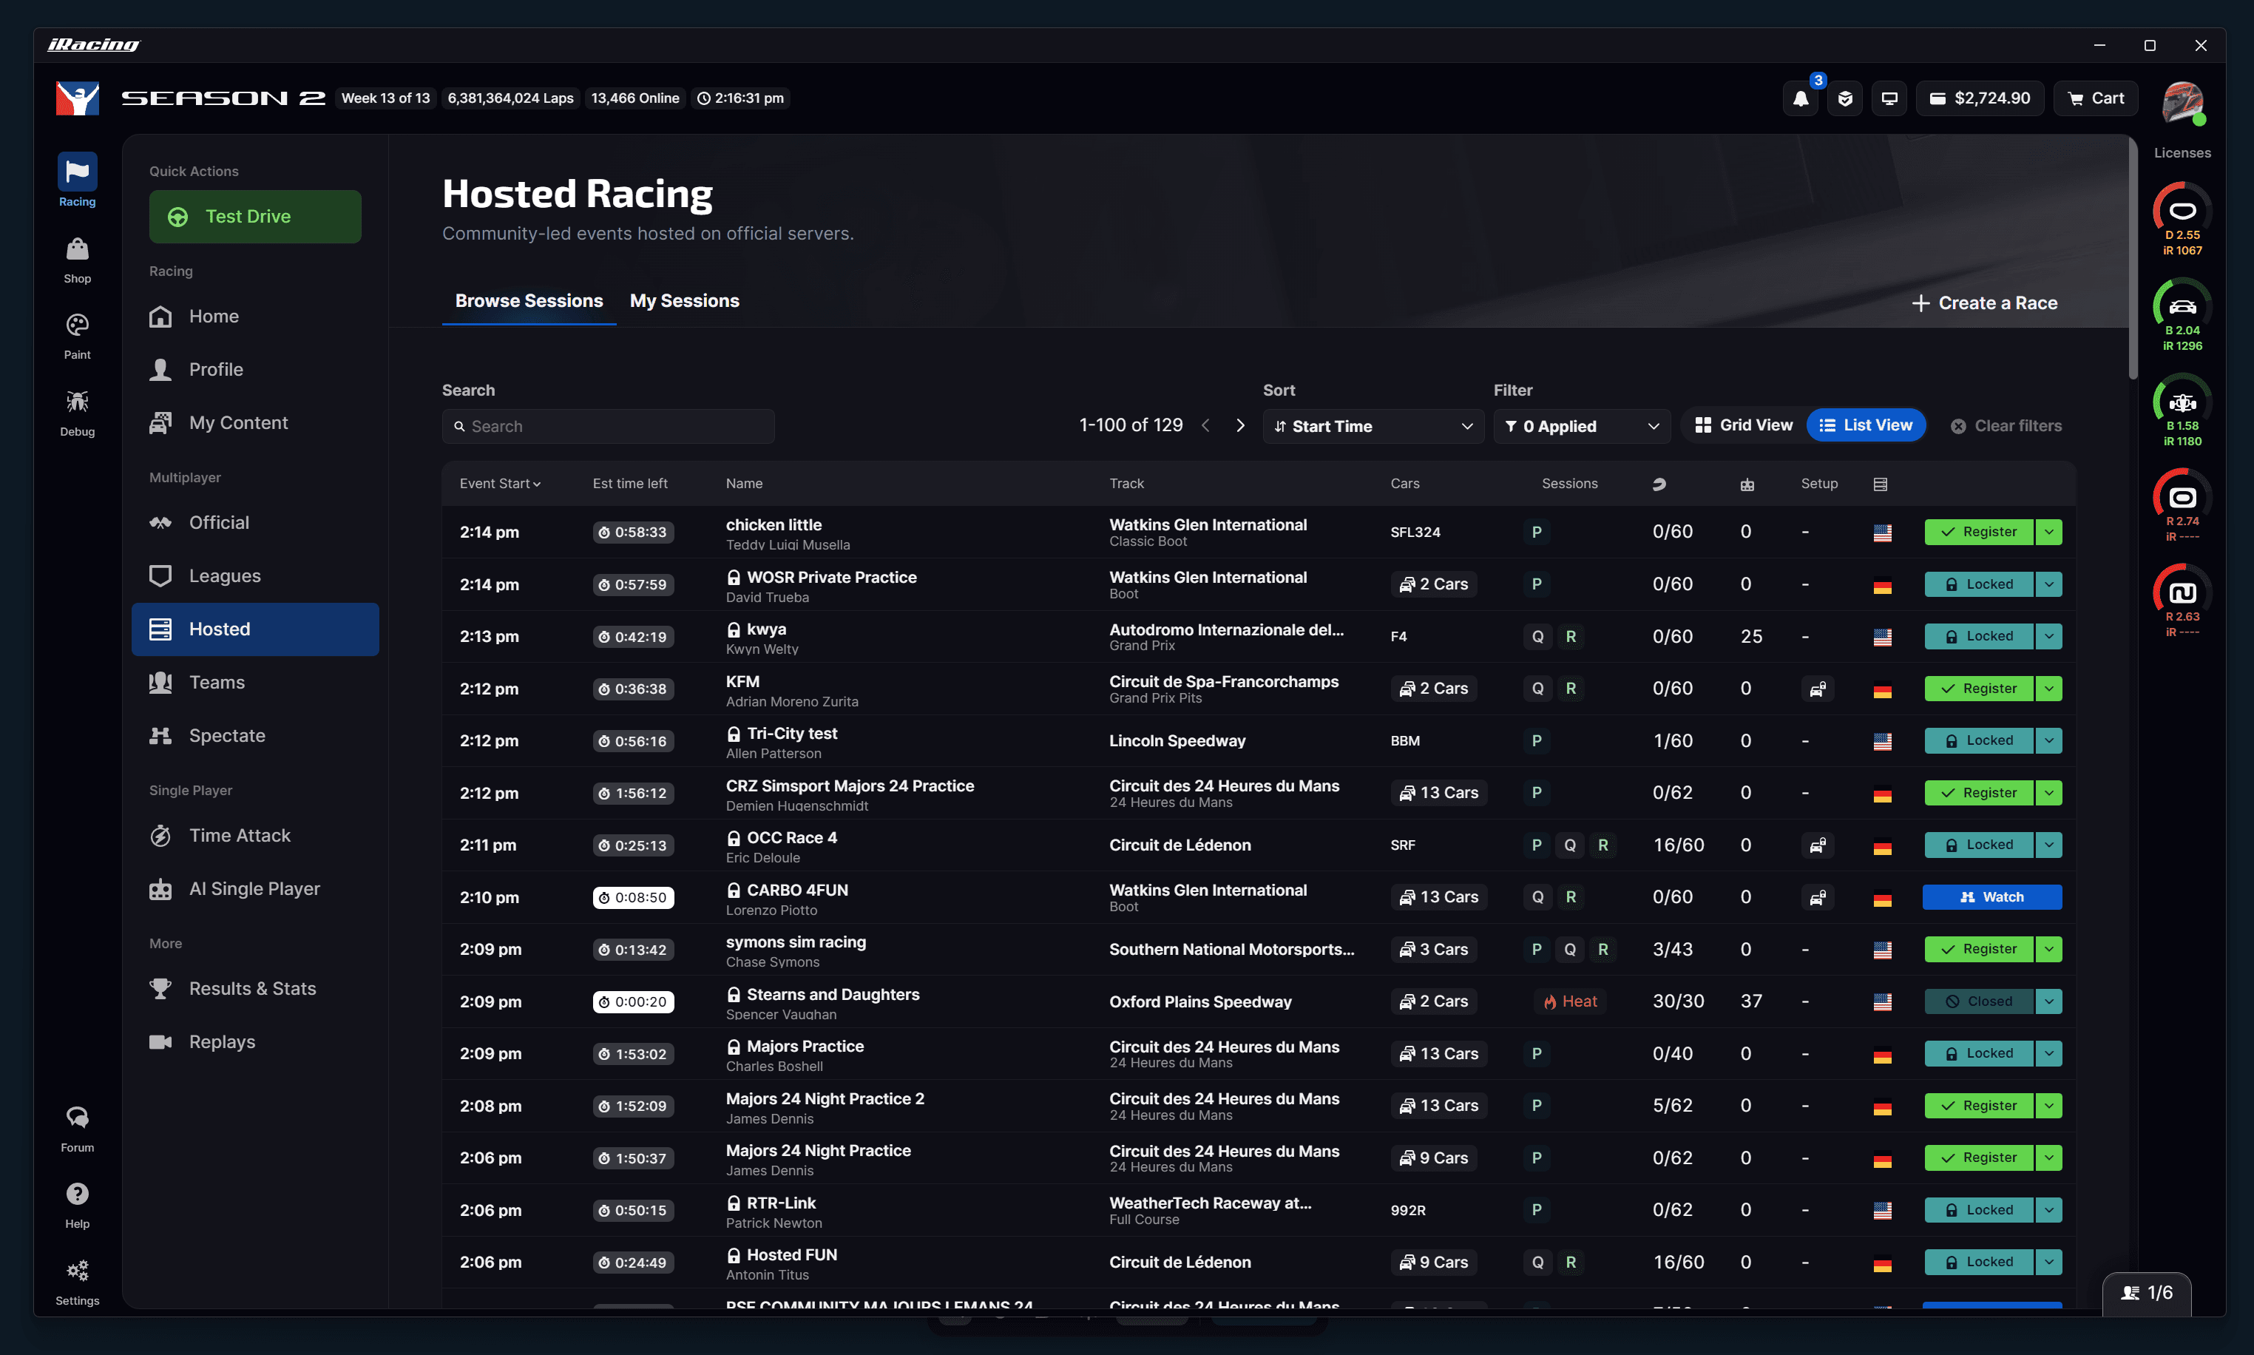Open Replays in the sidebar
The image size is (2254, 1355).
tap(256, 1042)
